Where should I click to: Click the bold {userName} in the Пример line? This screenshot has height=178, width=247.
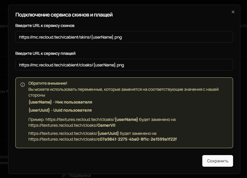(x=126, y=119)
